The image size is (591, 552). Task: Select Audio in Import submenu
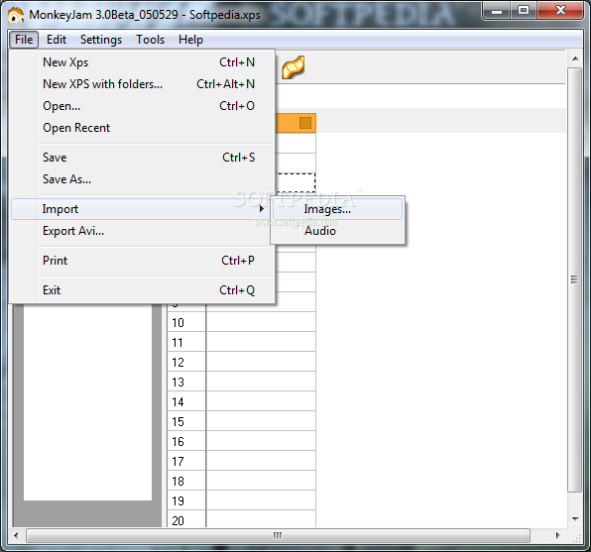pos(338,231)
